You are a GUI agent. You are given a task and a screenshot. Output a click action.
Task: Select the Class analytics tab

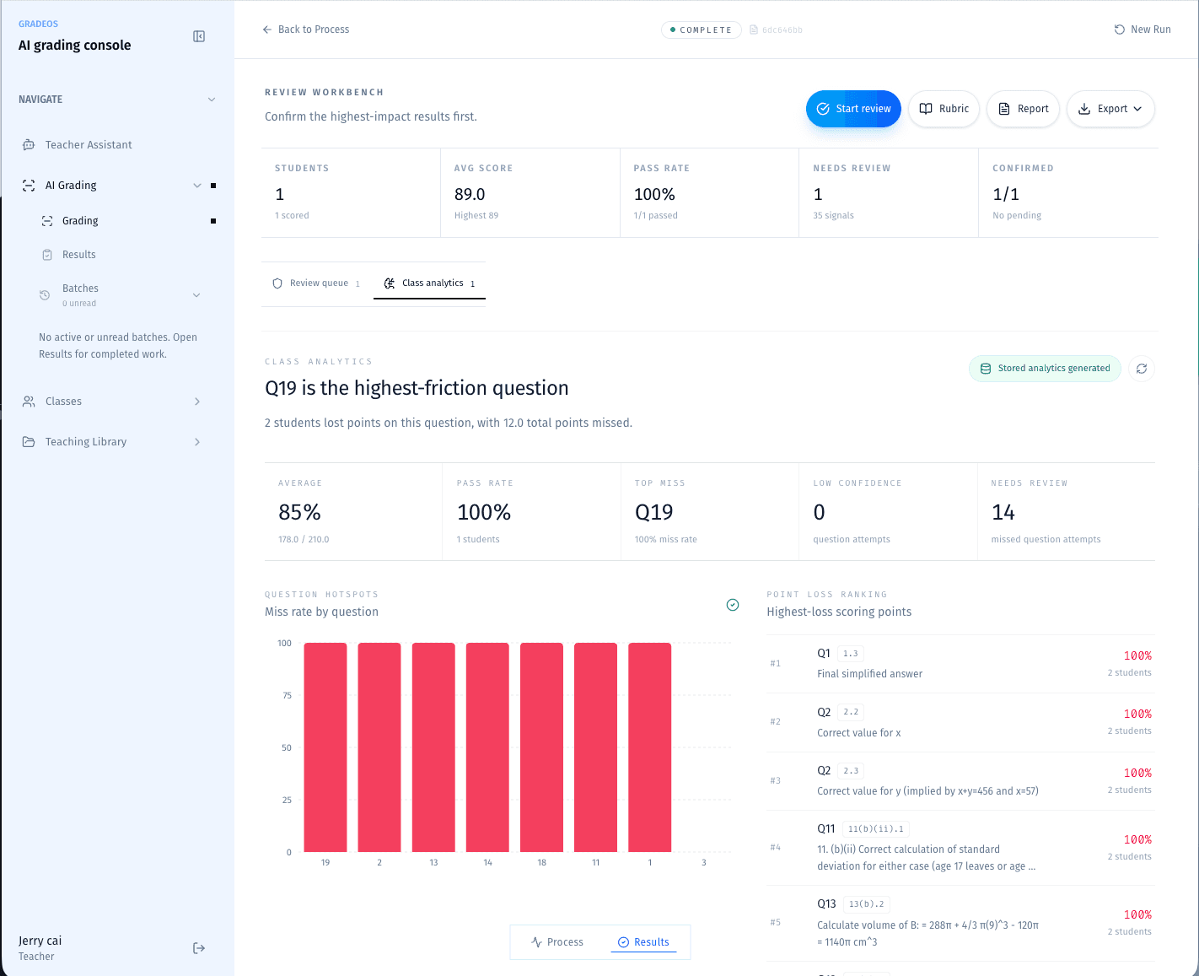tap(429, 283)
